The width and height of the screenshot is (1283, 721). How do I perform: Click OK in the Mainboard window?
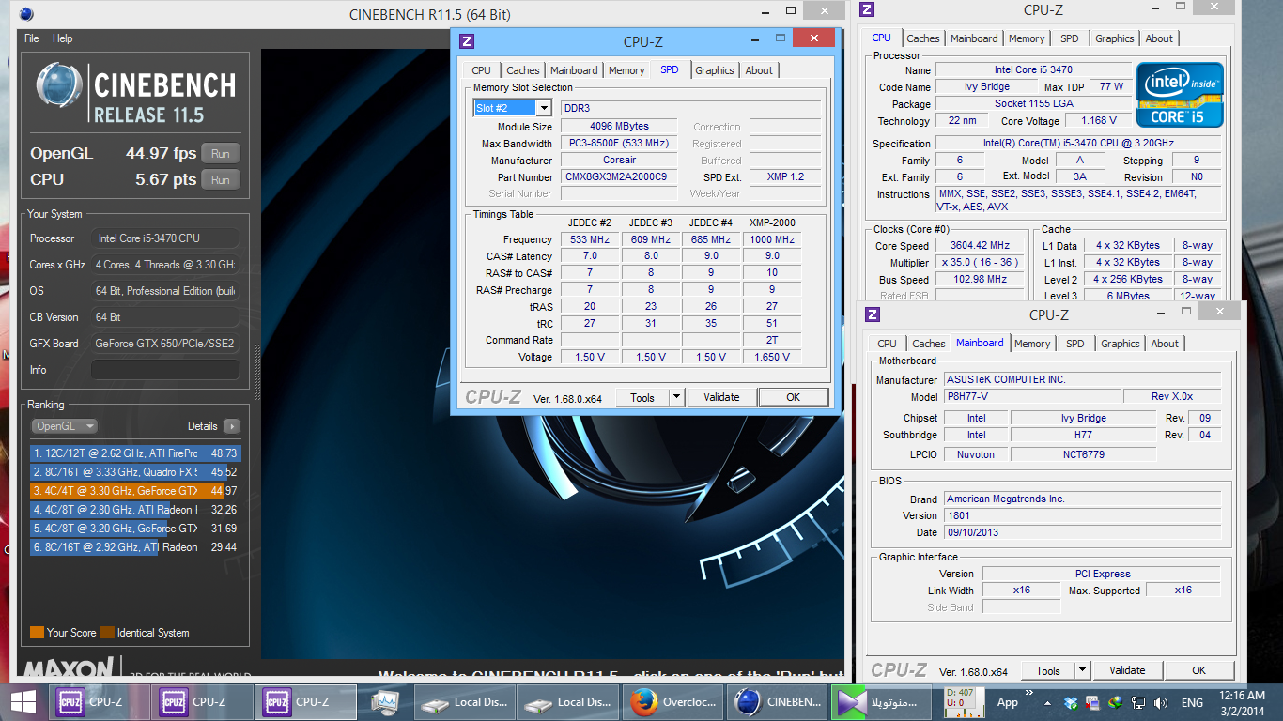pyautogui.click(x=1198, y=670)
